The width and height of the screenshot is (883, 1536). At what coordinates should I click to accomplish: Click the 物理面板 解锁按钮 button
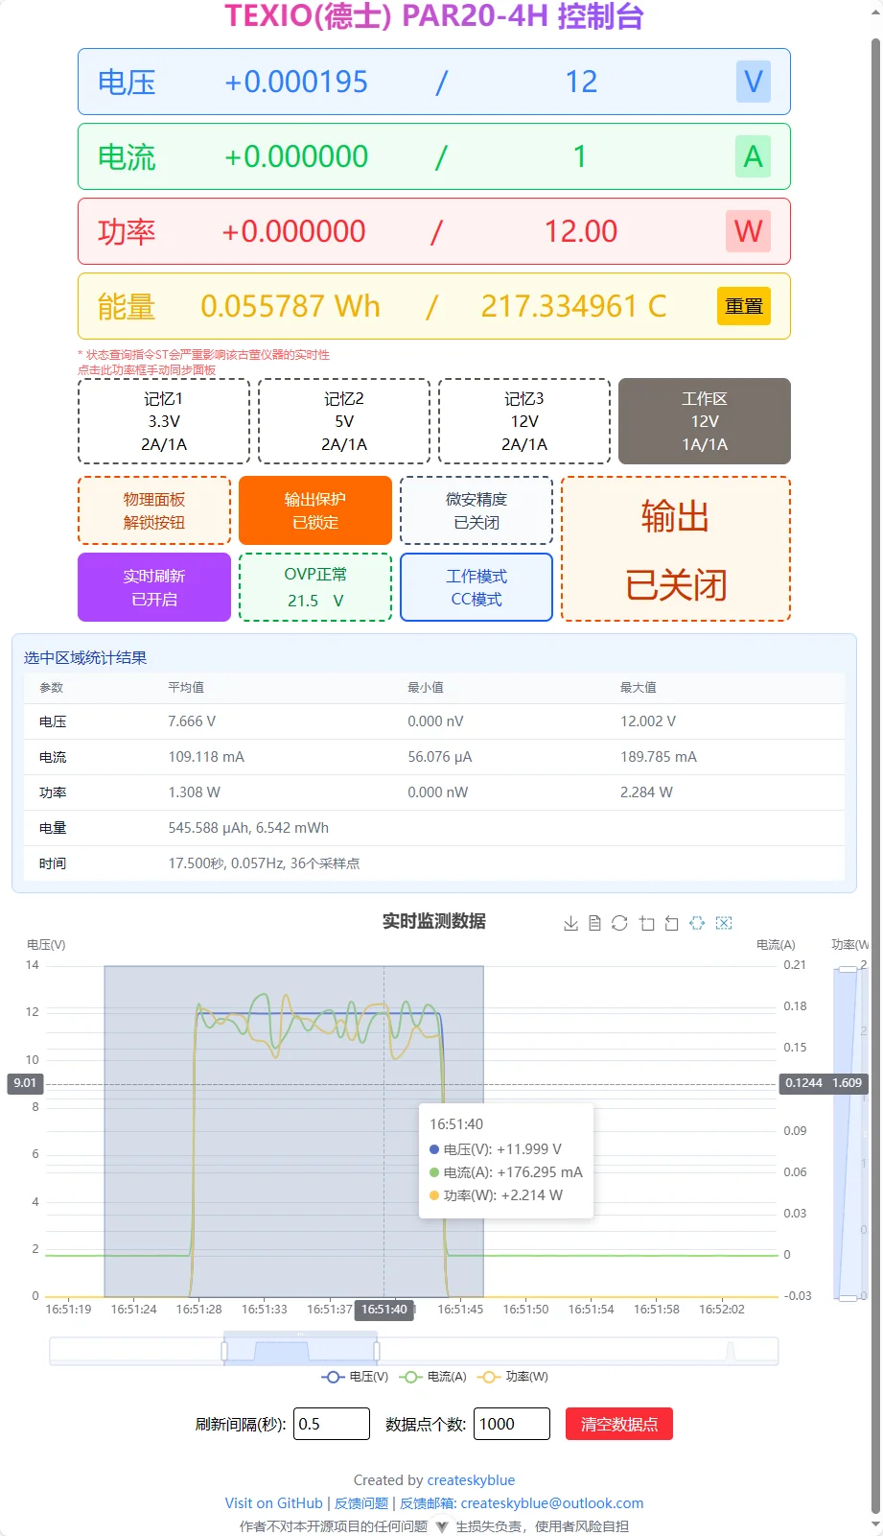coord(154,510)
